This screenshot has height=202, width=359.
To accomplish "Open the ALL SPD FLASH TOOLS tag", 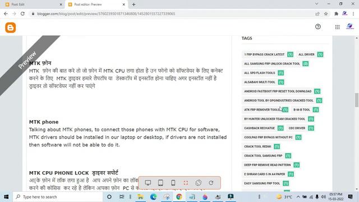I will tap(264, 73).
